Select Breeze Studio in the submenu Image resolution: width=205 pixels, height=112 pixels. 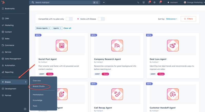(39, 86)
